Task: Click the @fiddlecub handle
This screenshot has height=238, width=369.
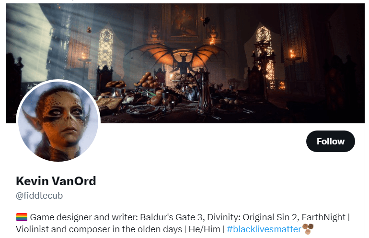Action: coord(39,196)
